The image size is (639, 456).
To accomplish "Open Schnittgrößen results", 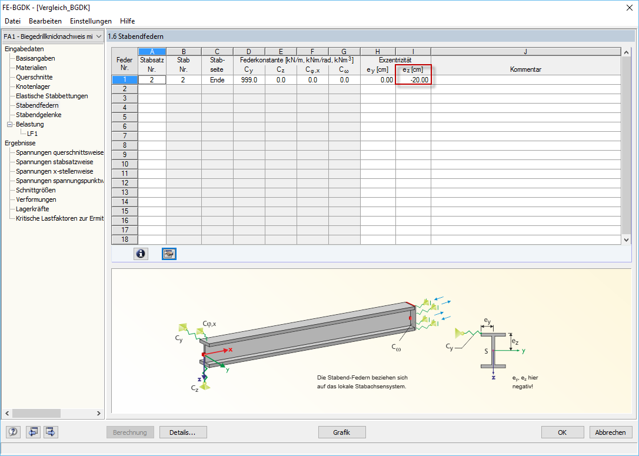I will click(36, 190).
